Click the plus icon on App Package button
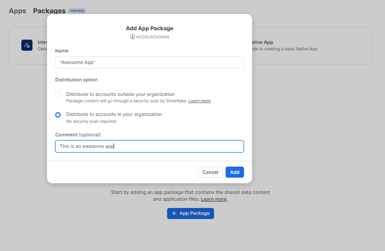 [173, 213]
